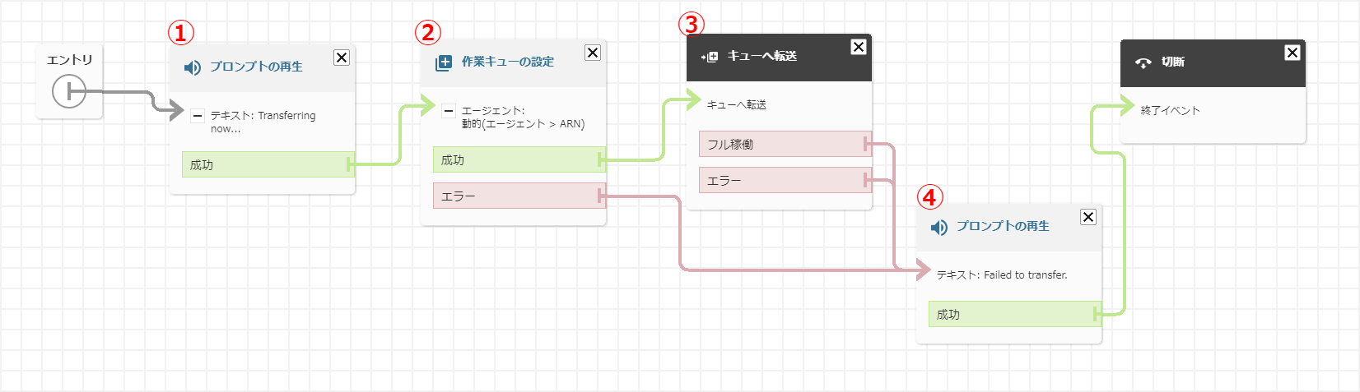The width and height of the screenshot is (1360, 392).
Task: Select the フル稼働 branch of キューへ転送
Action: [x=784, y=144]
